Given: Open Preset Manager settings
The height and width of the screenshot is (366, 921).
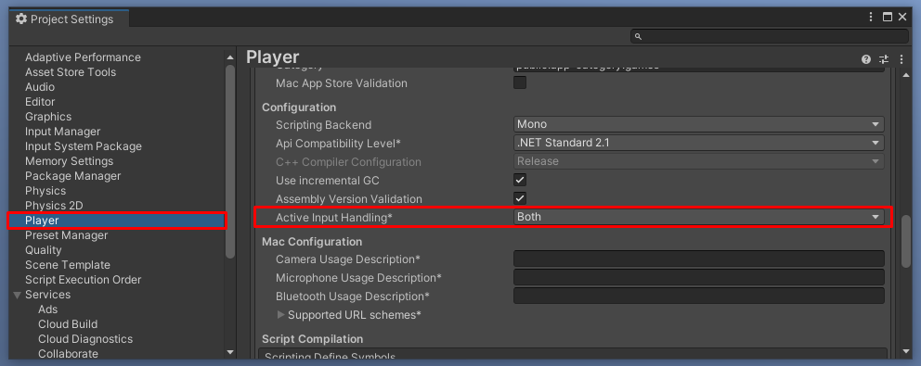Looking at the screenshot, I should pos(66,235).
